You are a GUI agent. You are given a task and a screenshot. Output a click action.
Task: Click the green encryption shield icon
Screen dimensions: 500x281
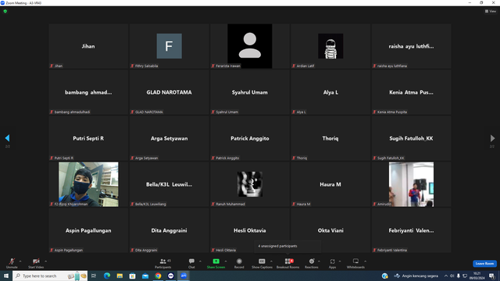(5, 11)
